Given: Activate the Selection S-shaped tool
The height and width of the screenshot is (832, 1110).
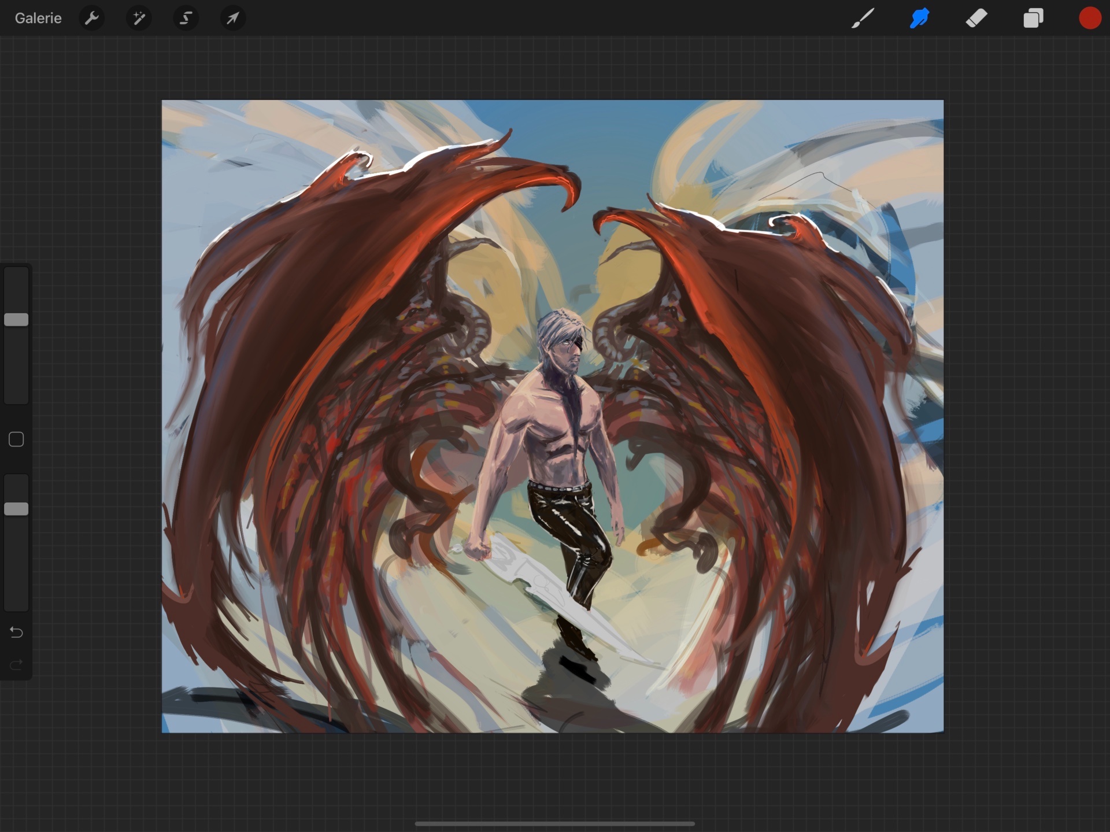Looking at the screenshot, I should (x=186, y=19).
